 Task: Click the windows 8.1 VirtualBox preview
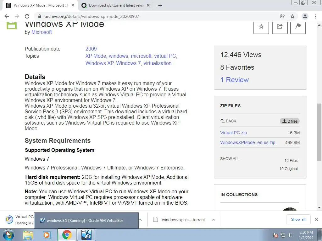click(86, 221)
